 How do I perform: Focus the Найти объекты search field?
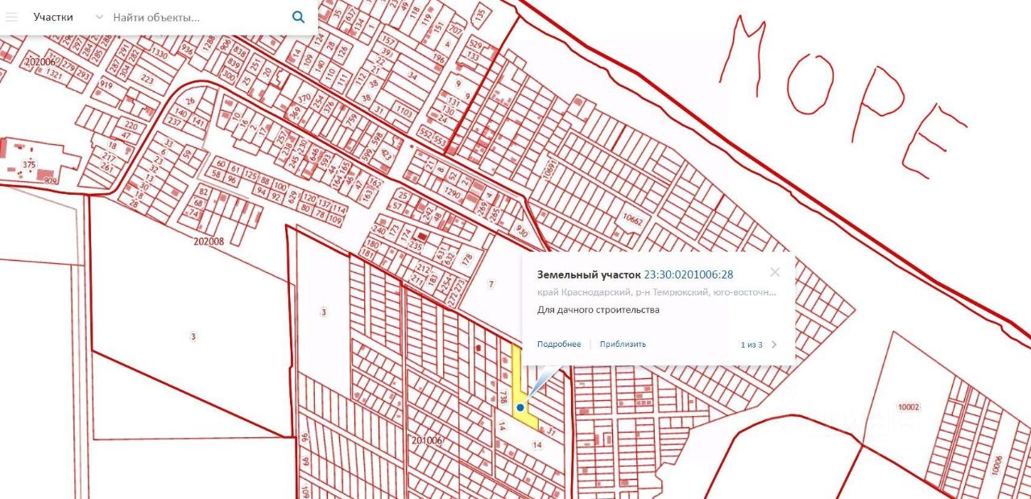point(197,17)
